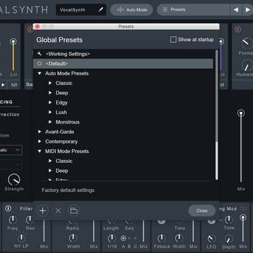Click the NY LP filter type knob
Viewport: 253px width, 253px height.
click(x=22, y=238)
